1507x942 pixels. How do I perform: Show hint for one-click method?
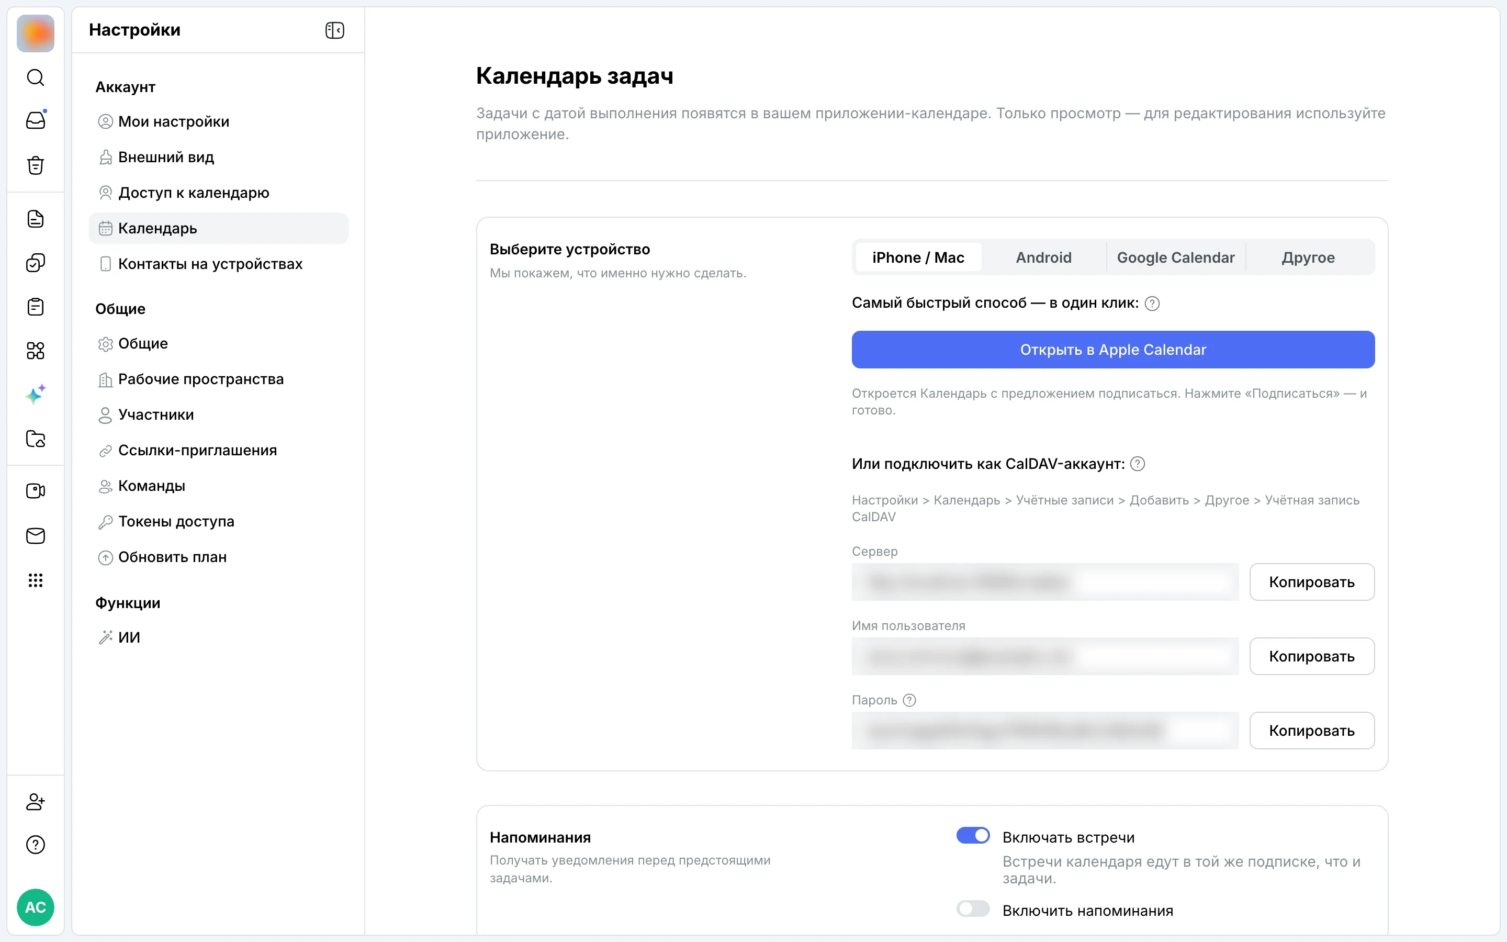click(1152, 304)
